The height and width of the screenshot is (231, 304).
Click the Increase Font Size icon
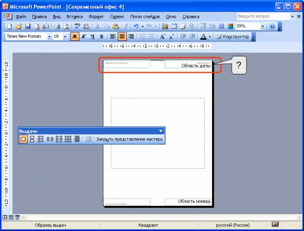tap(162, 36)
